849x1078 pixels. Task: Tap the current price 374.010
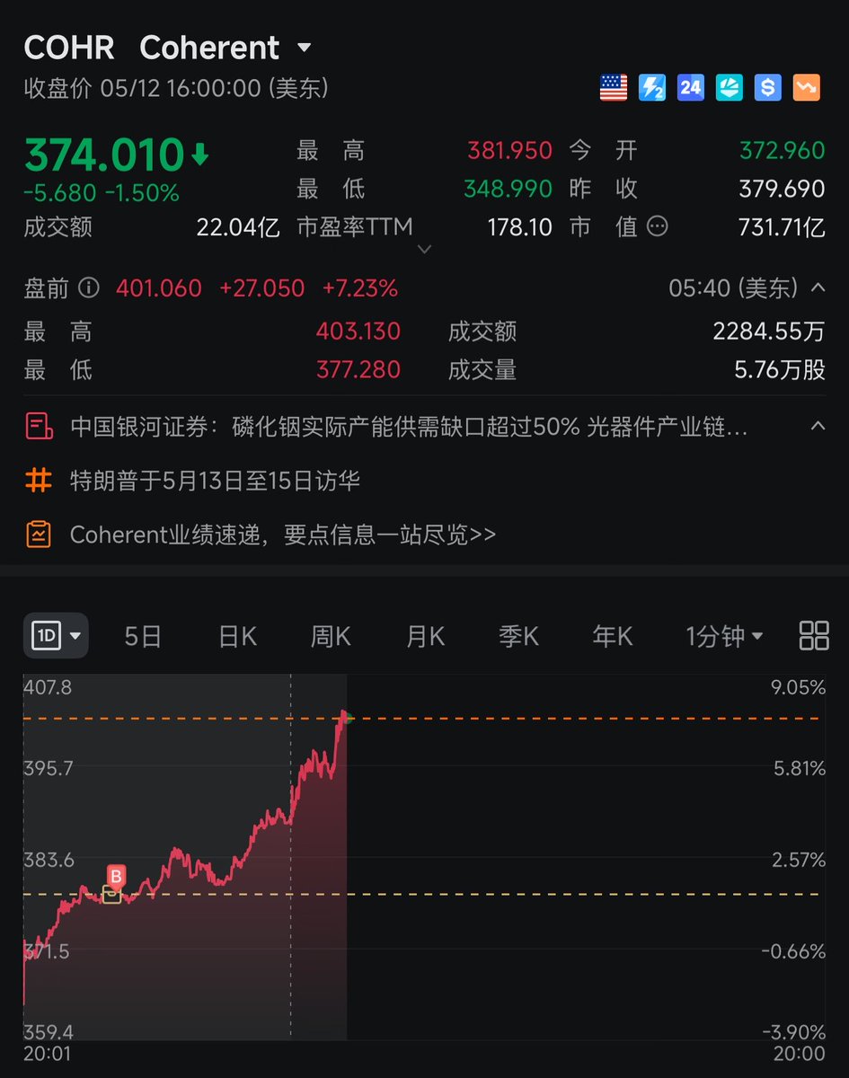point(105,155)
